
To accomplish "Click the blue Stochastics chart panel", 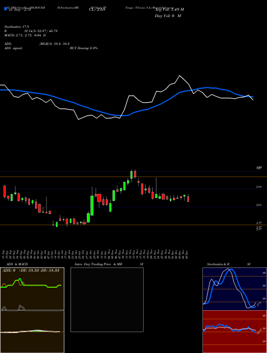I will tap(234, 289).
